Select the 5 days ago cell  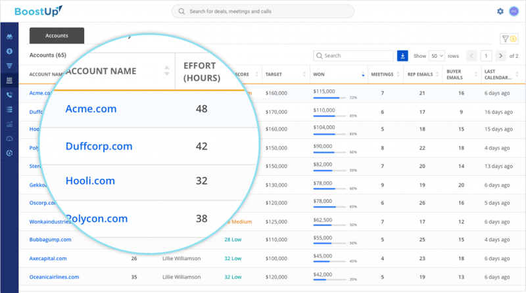(497, 203)
